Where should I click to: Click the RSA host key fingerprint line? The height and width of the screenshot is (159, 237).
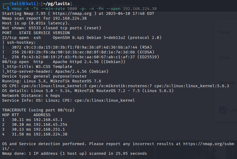(x=82, y=47)
